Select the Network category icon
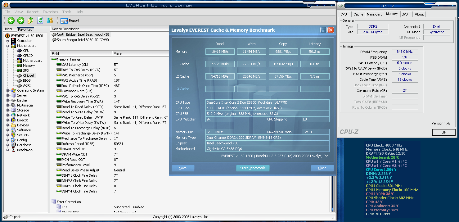Image resolution: width=459 pixels, height=222 pixels. point(13,115)
